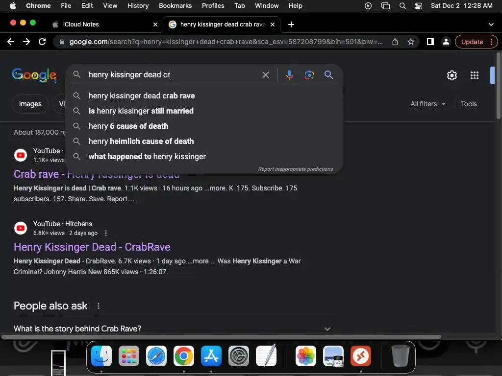The height and width of the screenshot is (376, 502).
Task: Click the Now Playing menu bar icon
Action: coord(368,6)
